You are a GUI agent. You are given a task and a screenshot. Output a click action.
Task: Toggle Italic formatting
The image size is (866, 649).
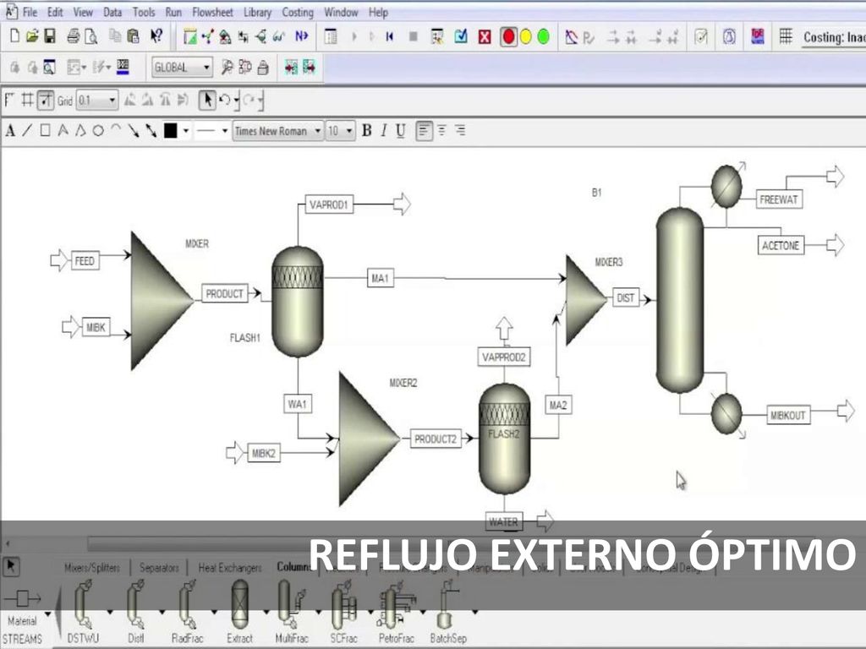pyautogui.click(x=384, y=131)
